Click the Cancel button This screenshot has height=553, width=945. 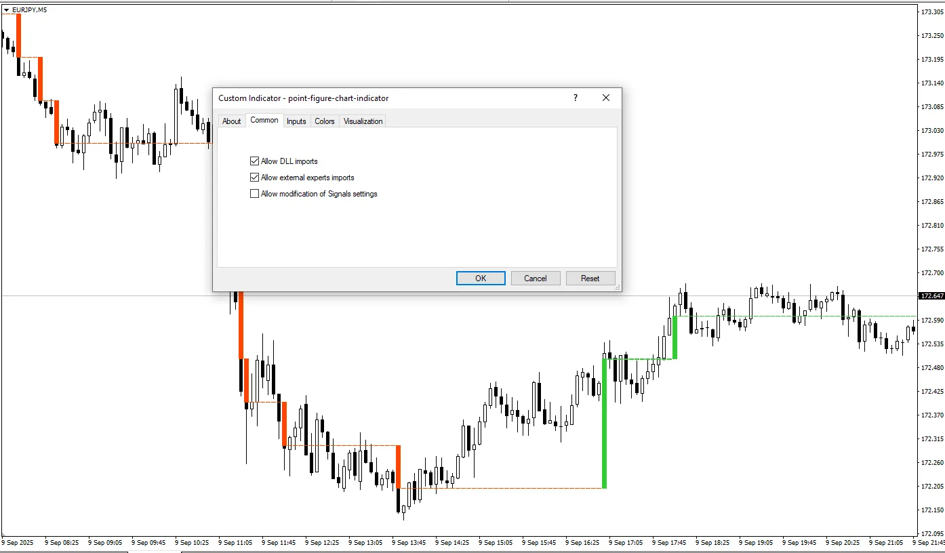click(x=536, y=278)
